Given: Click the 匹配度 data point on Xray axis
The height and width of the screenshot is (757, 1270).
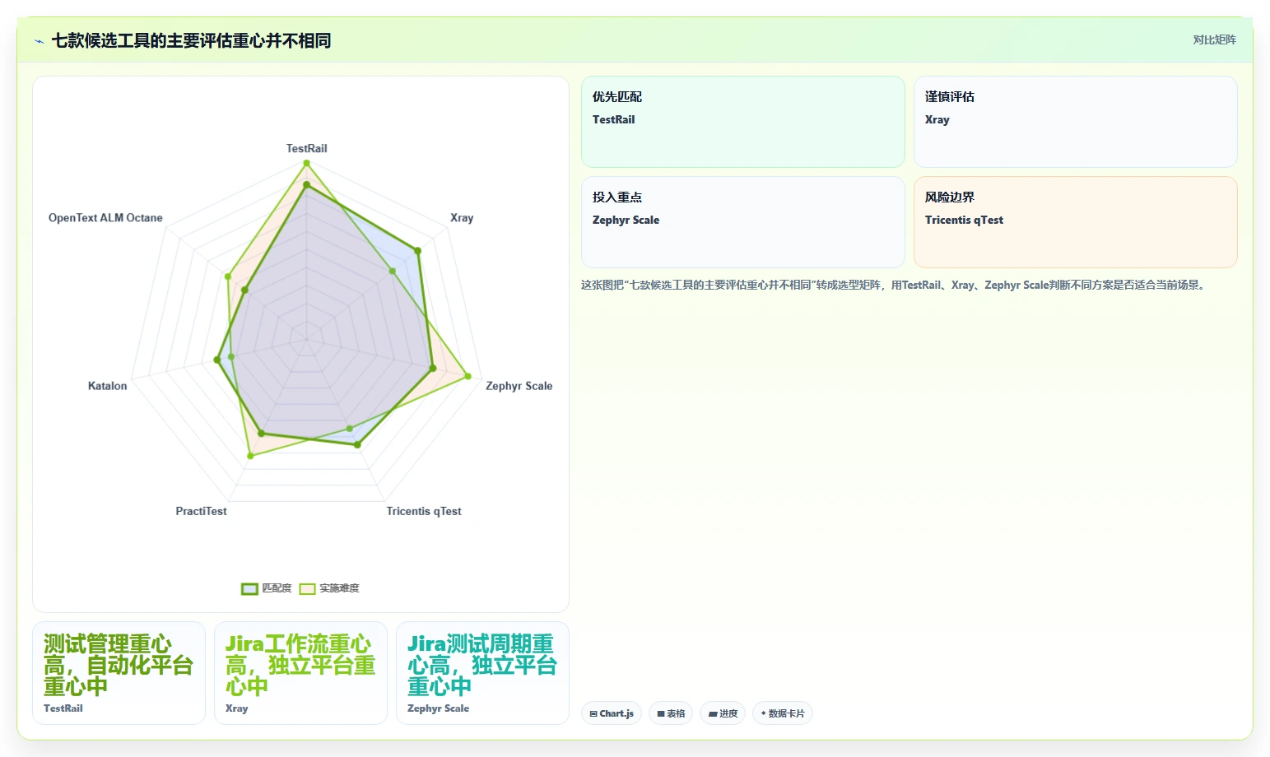Looking at the screenshot, I should tap(417, 251).
